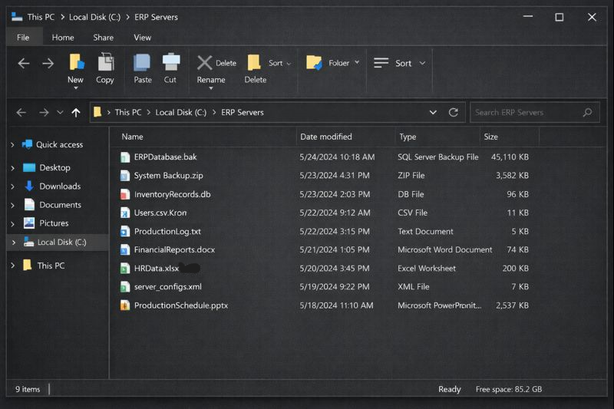This screenshot has width=614, height=409.
Task: Select the ERPDatabase.bak file icon
Action: coord(126,157)
